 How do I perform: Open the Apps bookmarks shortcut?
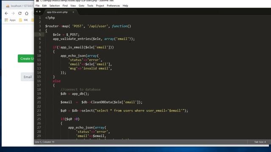[x=10, y=20]
